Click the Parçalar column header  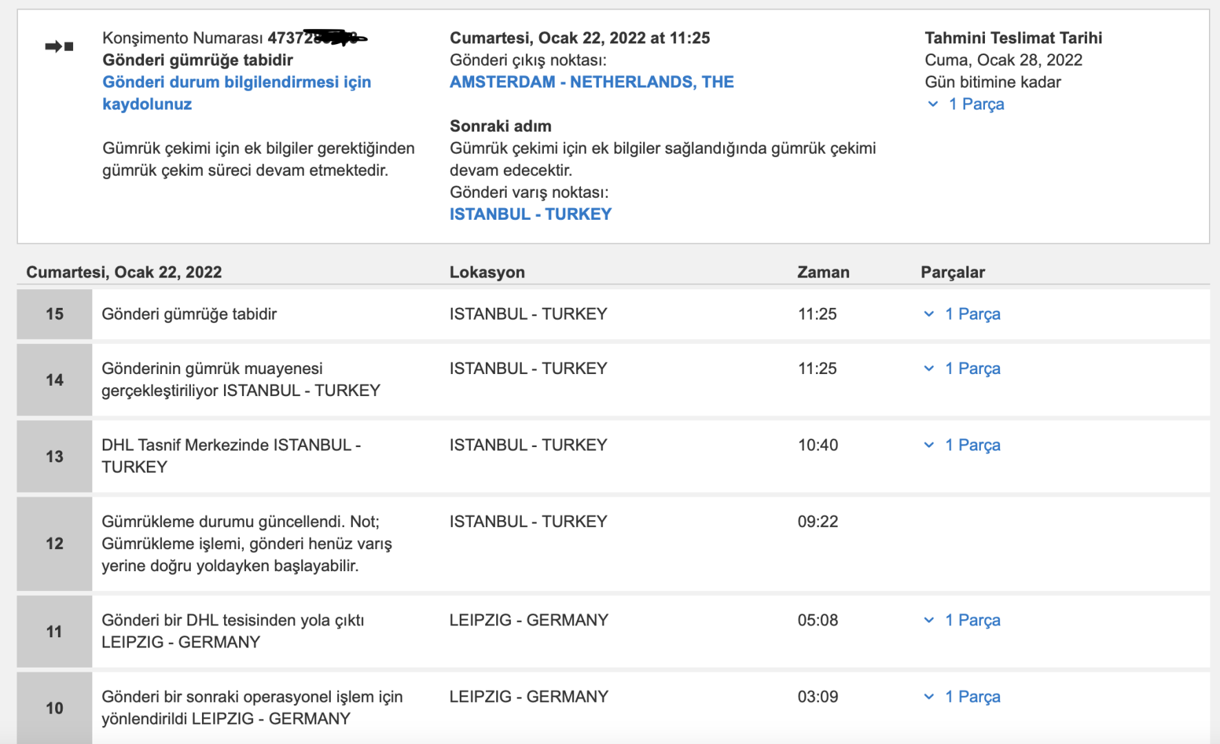click(953, 272)
